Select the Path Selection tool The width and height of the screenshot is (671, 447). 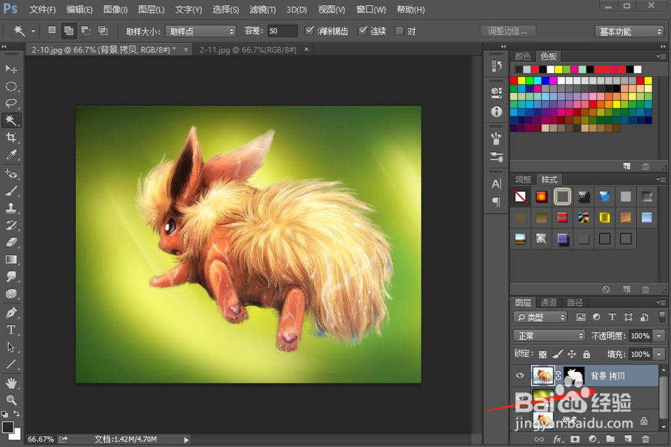click(11, 347)
